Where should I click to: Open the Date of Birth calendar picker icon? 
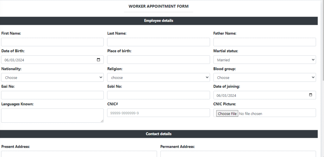pos(98,60)
